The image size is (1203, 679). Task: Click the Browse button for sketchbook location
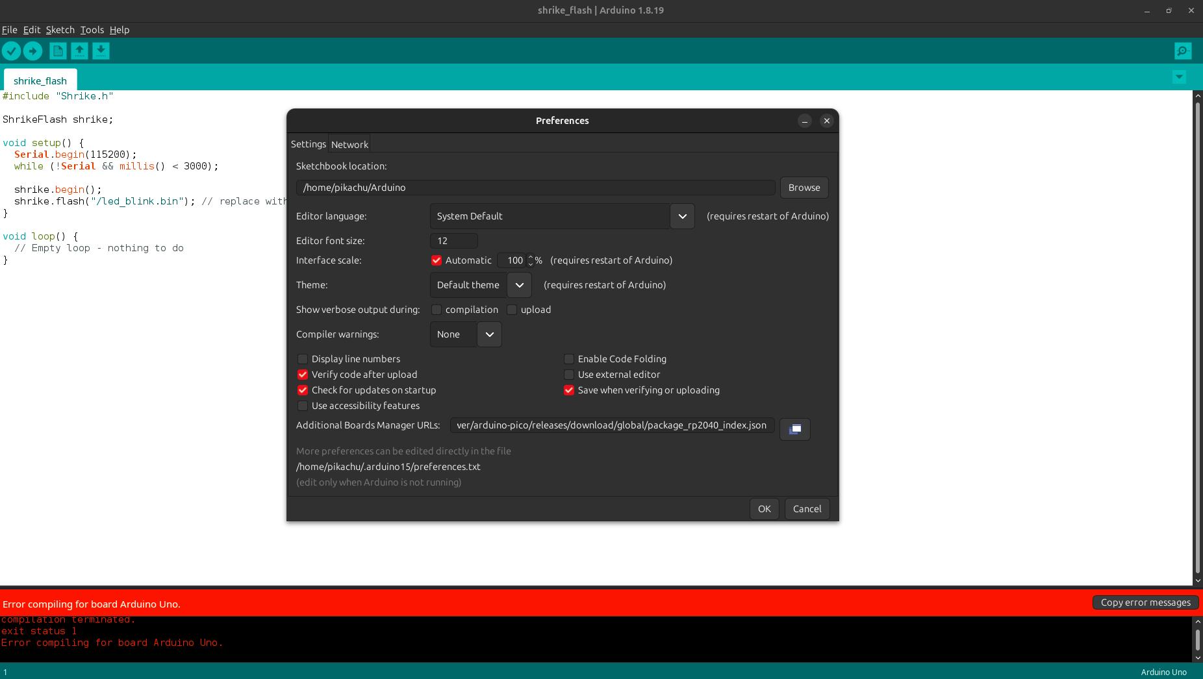coord(804,188)
